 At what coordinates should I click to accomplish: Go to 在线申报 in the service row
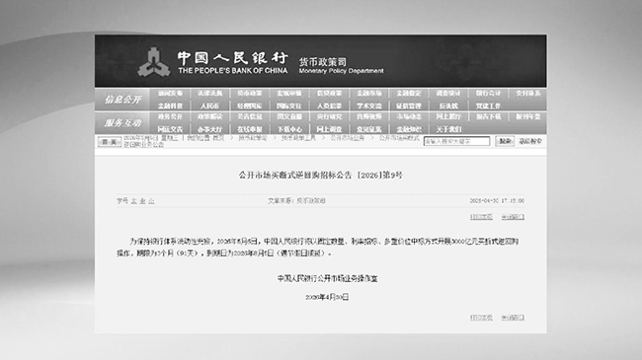249,129
